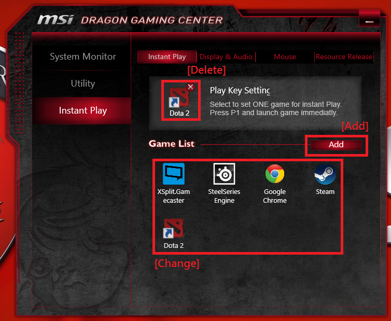This screenshot has height=321, width=391.
Task: Minimize the Dragon Gaming Center window
Action: 369,22
